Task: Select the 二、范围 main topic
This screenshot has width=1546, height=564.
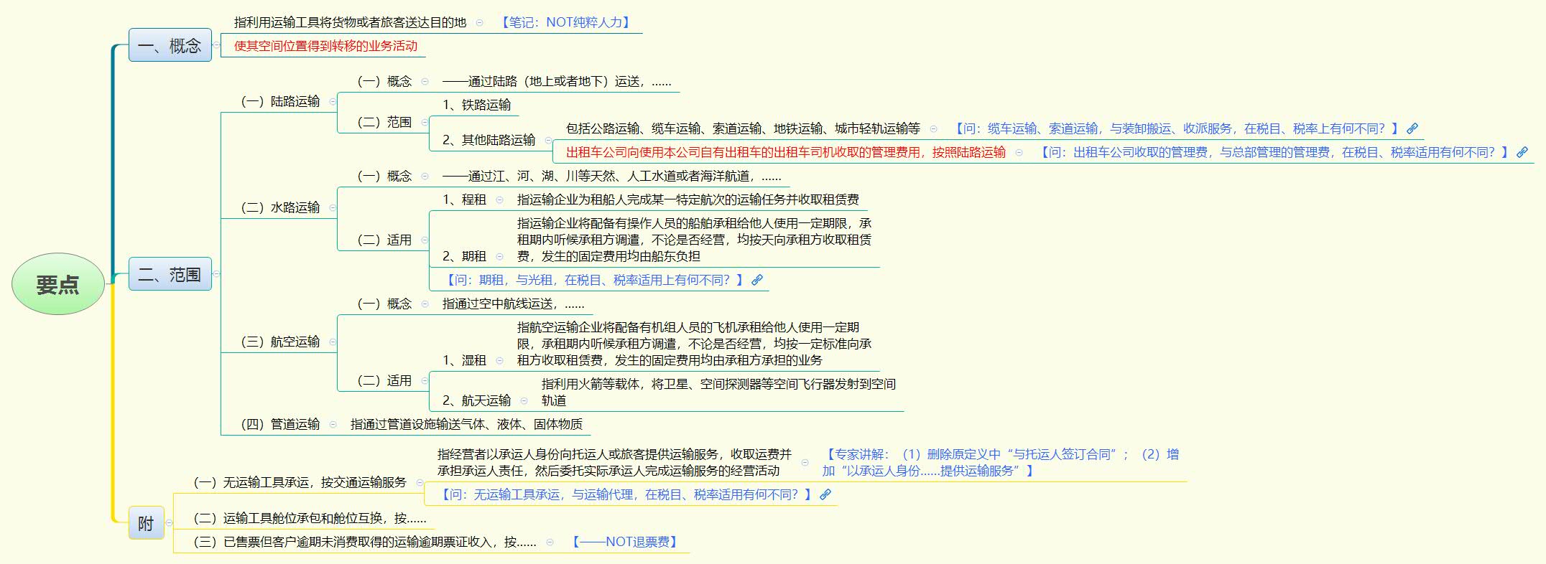Action: click(x=170, y=274)
